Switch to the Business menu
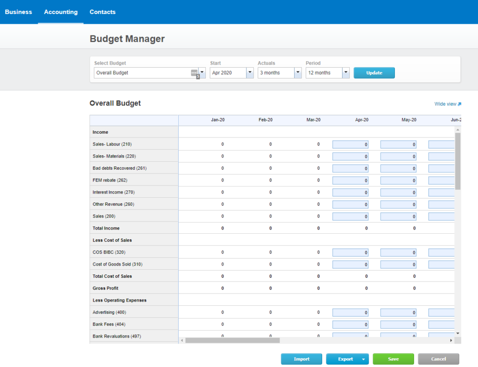 click(x=19, y=12)
